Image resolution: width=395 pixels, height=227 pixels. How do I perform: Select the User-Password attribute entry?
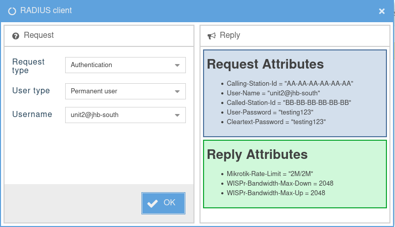click(270, 112)
